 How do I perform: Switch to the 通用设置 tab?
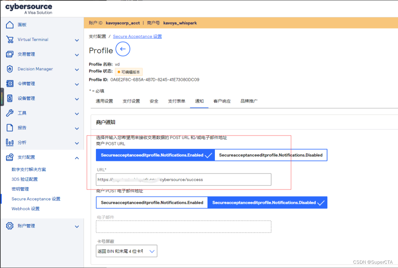pyautogui.click(x=104, y=101)
